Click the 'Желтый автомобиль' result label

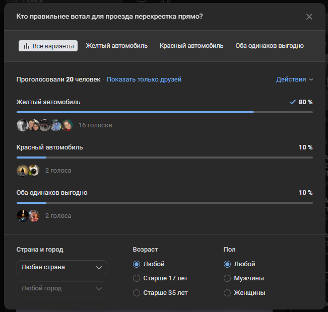click(48, 102)
